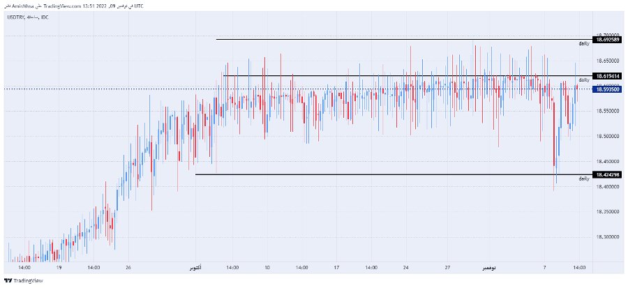Screen dimensions: 628x288
Task: Click the نوفمبر month label on time axis
Action: [x=489, y=268]
